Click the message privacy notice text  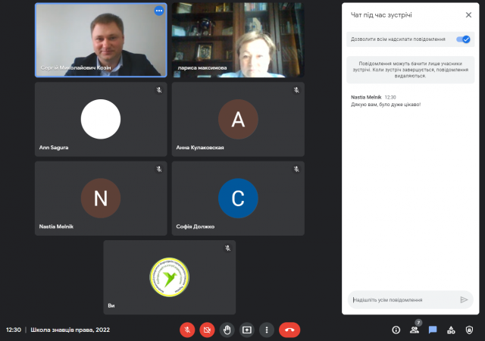click(411, 70)
